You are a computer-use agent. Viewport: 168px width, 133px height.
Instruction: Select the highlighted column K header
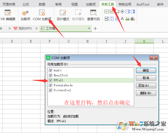144,41
